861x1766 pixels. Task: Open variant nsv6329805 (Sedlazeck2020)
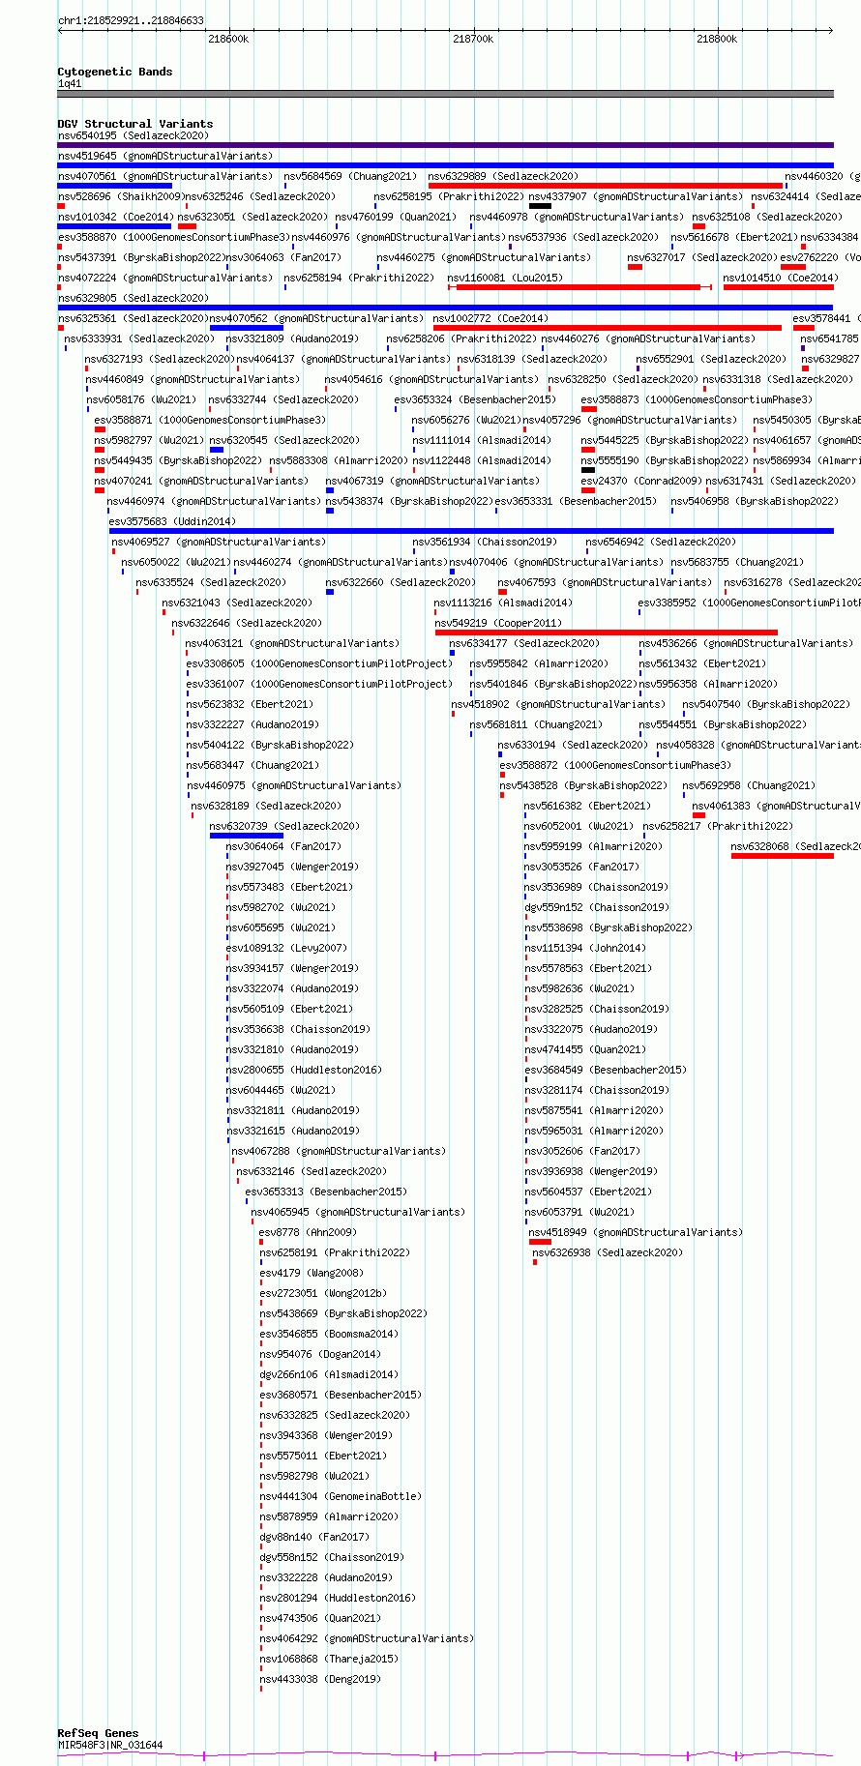click(x=134, y=298)
